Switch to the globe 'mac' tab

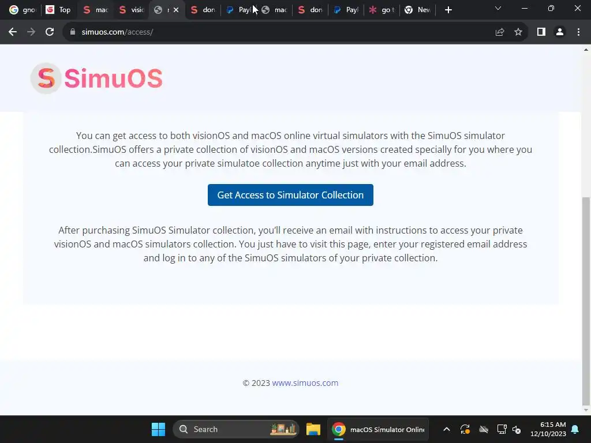274,10
